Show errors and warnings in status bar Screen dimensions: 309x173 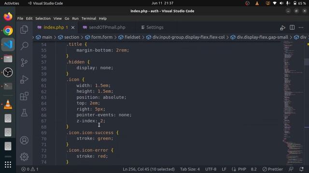point(30,169)
